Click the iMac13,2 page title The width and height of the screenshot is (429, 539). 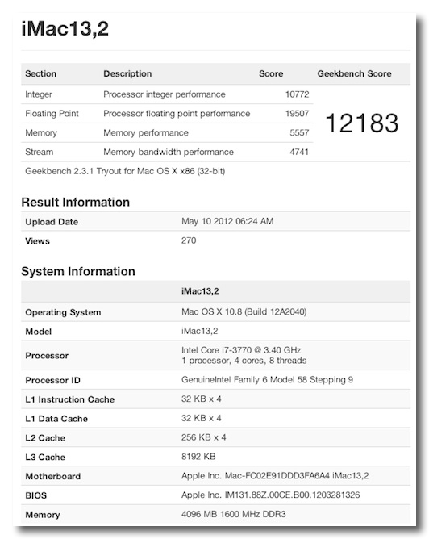pyautogui.click(x=65, y=28)
